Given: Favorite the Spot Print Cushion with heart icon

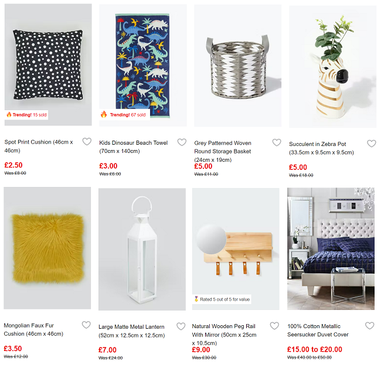Looking at the screenshot, I should (x=87, y=141).
